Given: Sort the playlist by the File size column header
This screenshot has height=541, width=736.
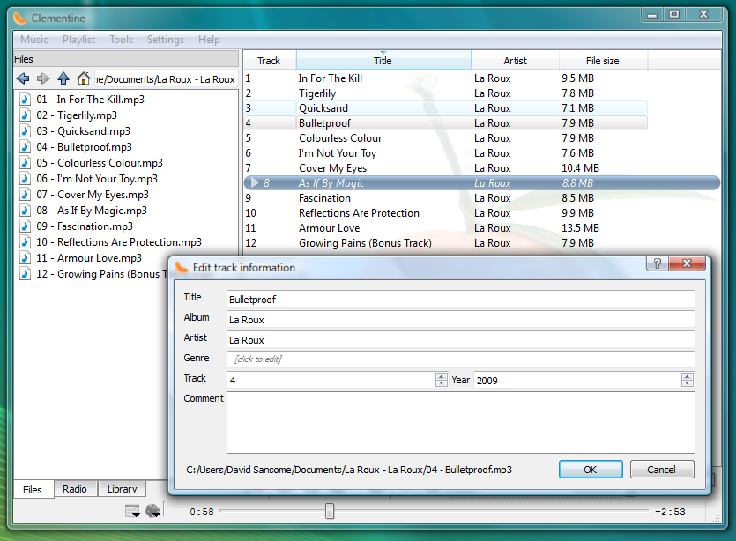Looking at the screenshot, I should click(x=603, y=61).
